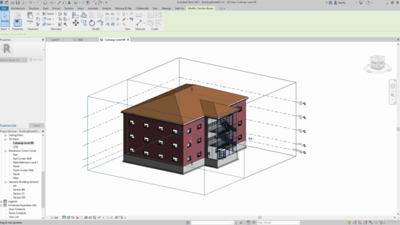Screen dimensions: 400x225
Task: Open Default 3D View from quick access toolbar
Action: 76,2
